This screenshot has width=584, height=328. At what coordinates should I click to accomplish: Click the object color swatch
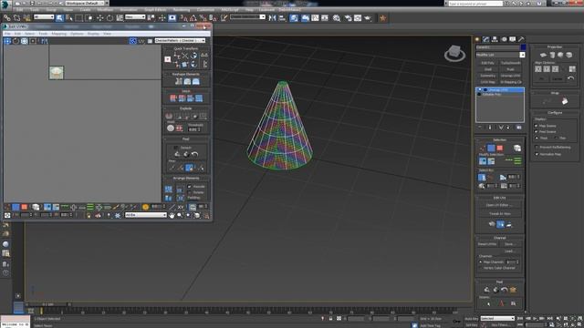(x=523, y=47)
